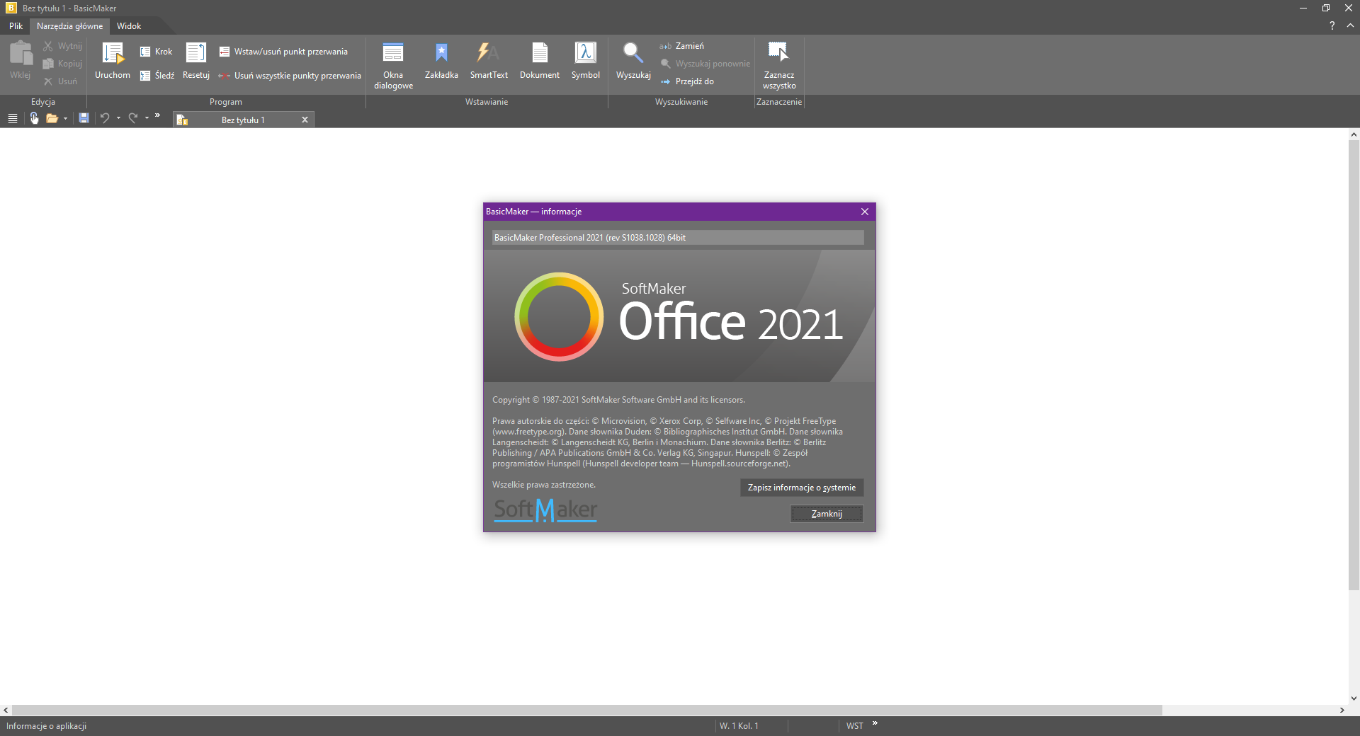Click the help question mark icon
This screenshot has width=1360, height=736.
(x=1332, y=25)
